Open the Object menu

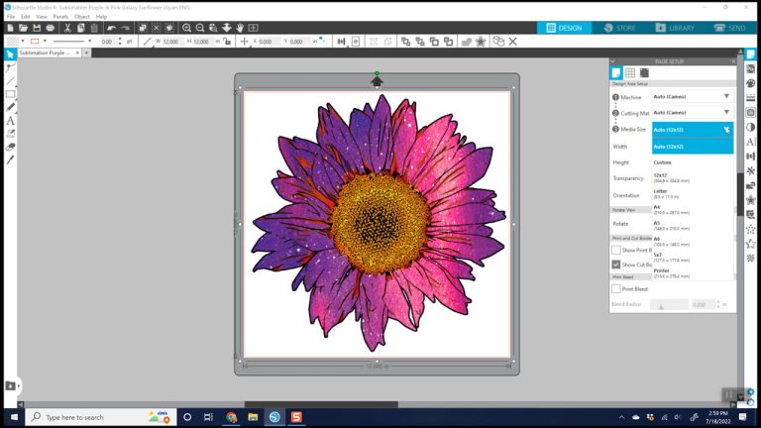tap(82, 17)
